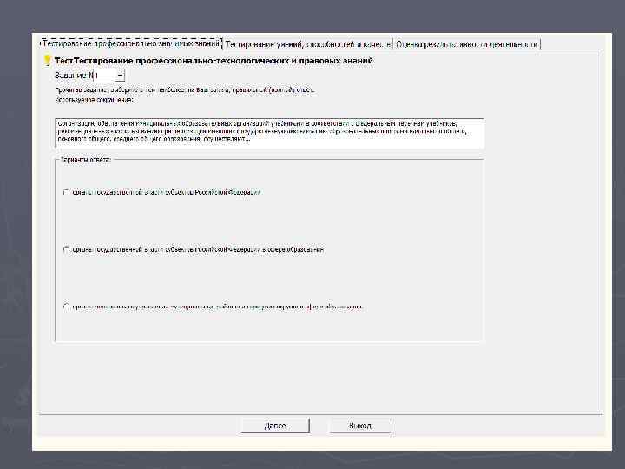The height and width of the screenshot is (469, 625).
Task: Click the yellow lightbulb icon beside the test title
Action: tap(48, 61)
